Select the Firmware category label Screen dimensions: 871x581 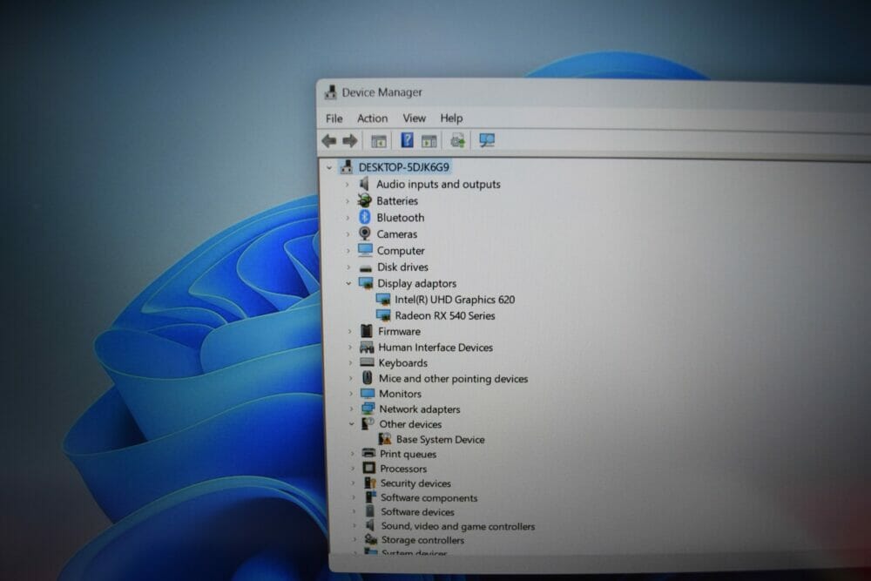click(399, 331)
